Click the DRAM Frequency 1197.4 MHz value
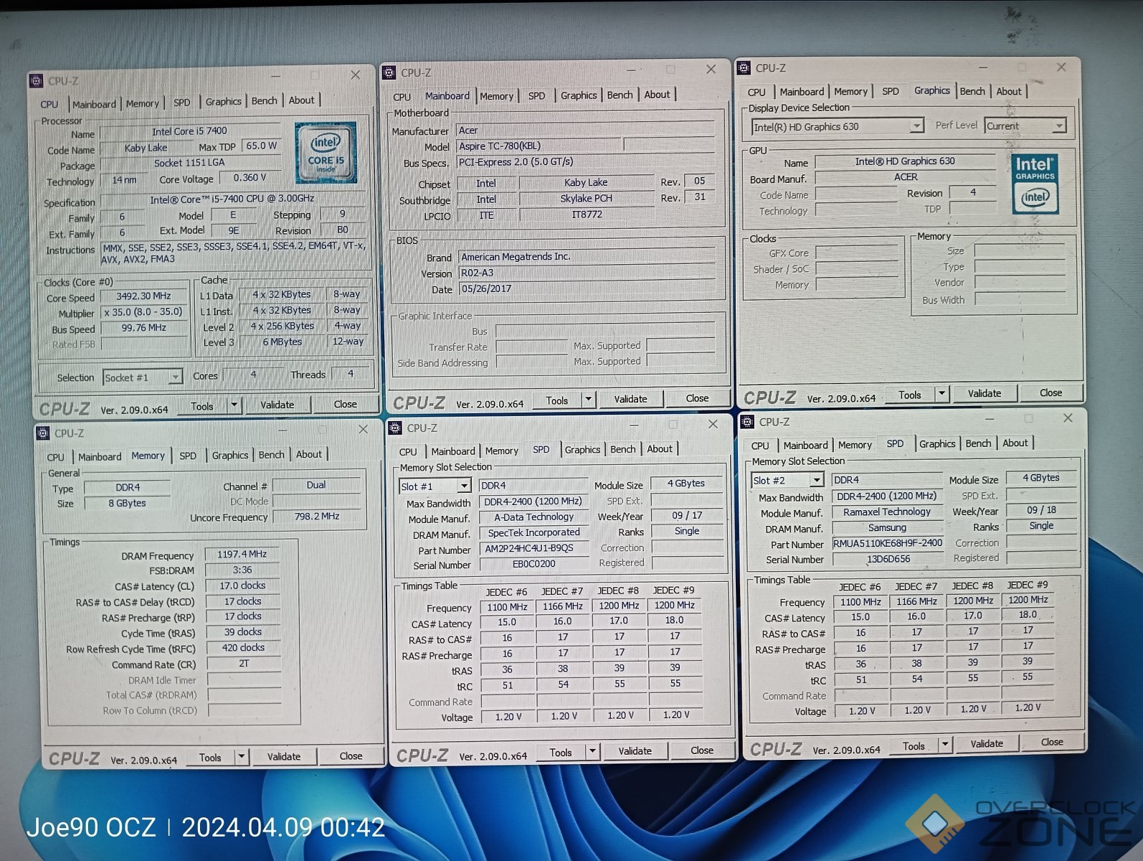Screen dimensions: 1143x861 (242, 554)
